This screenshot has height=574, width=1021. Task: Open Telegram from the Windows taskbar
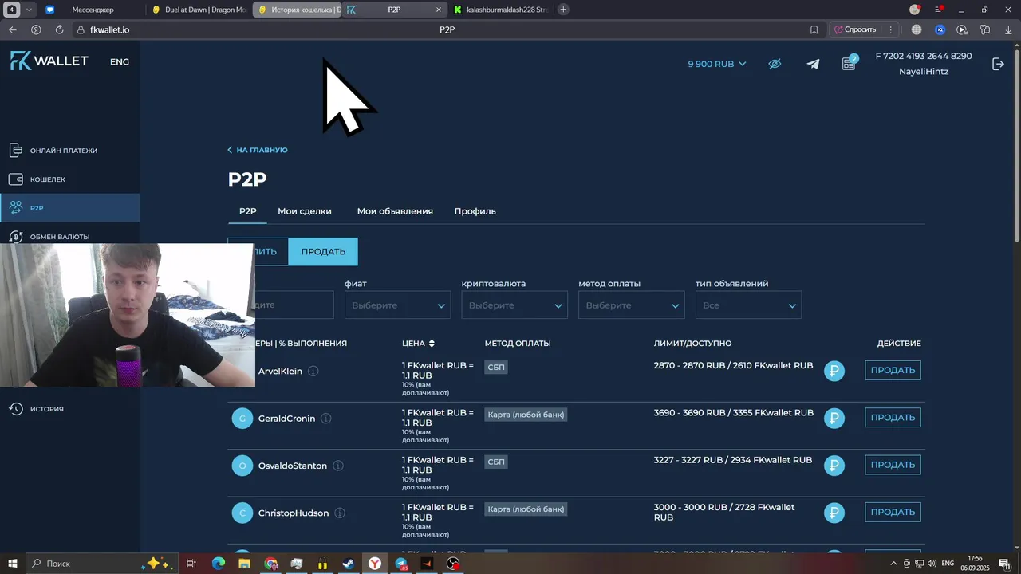(401, 564)
